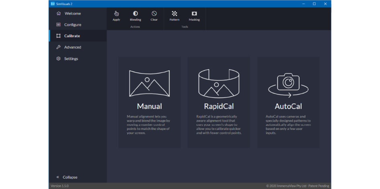Click the RapidCal cylindrical screen icon
380x189 pixels.
tap(219, 83)
